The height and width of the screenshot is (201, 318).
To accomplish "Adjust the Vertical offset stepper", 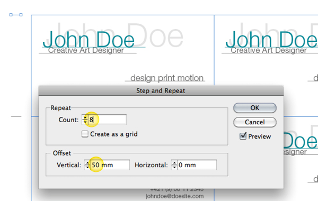I will [87, 165].
